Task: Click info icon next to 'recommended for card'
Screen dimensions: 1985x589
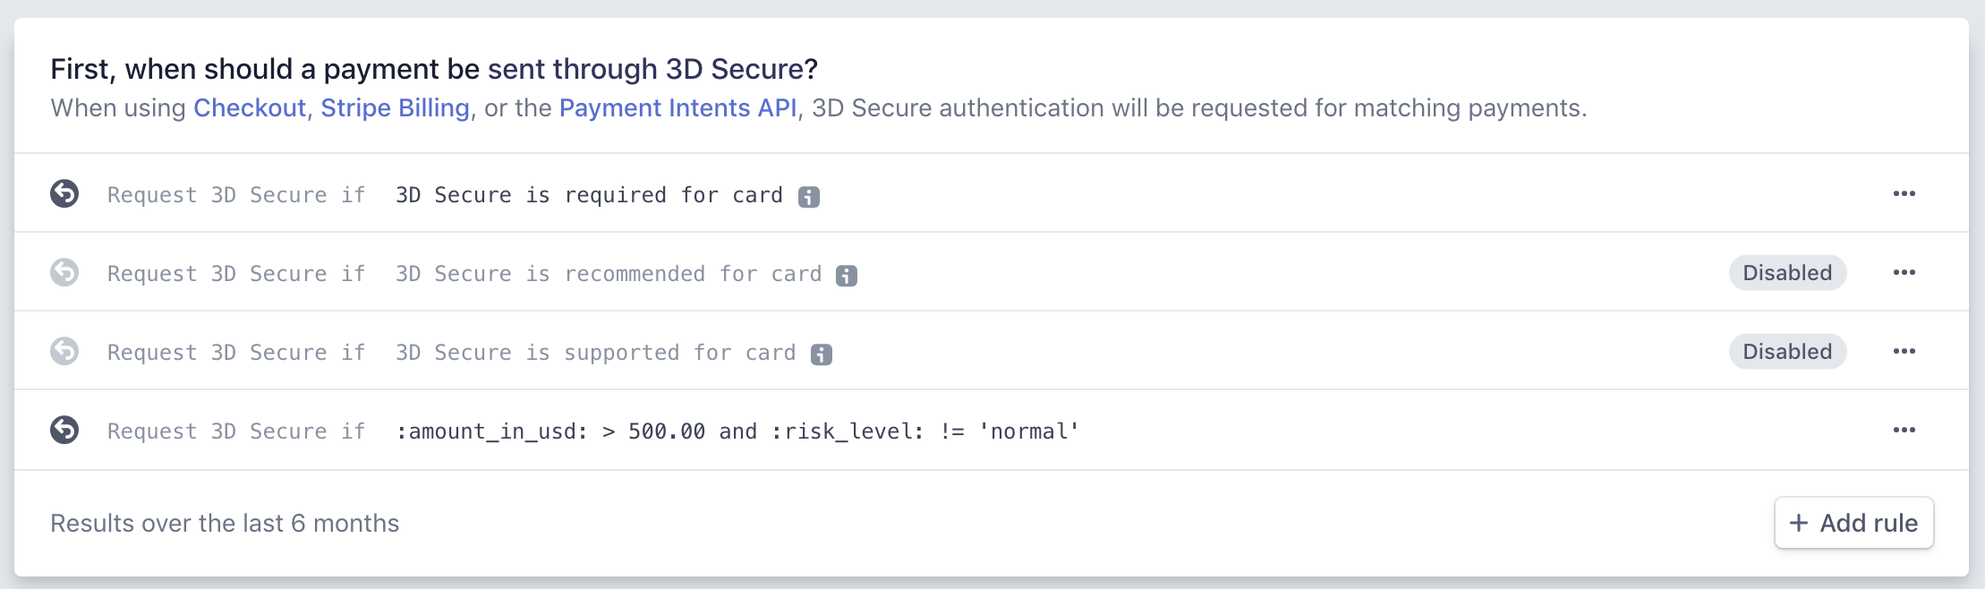Action: point(847,276)
